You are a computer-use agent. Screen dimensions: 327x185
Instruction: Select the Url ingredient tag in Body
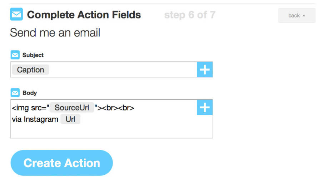(70, 119)
